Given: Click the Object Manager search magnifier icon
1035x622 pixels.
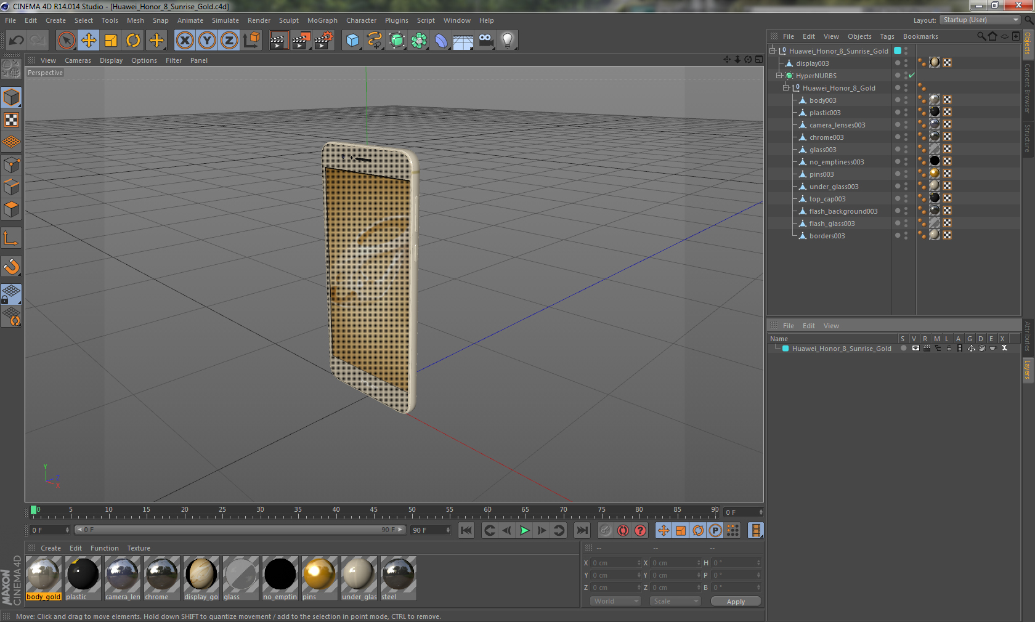Looking at the screenshot, I should pyautogui.click(x=981, y=36).
